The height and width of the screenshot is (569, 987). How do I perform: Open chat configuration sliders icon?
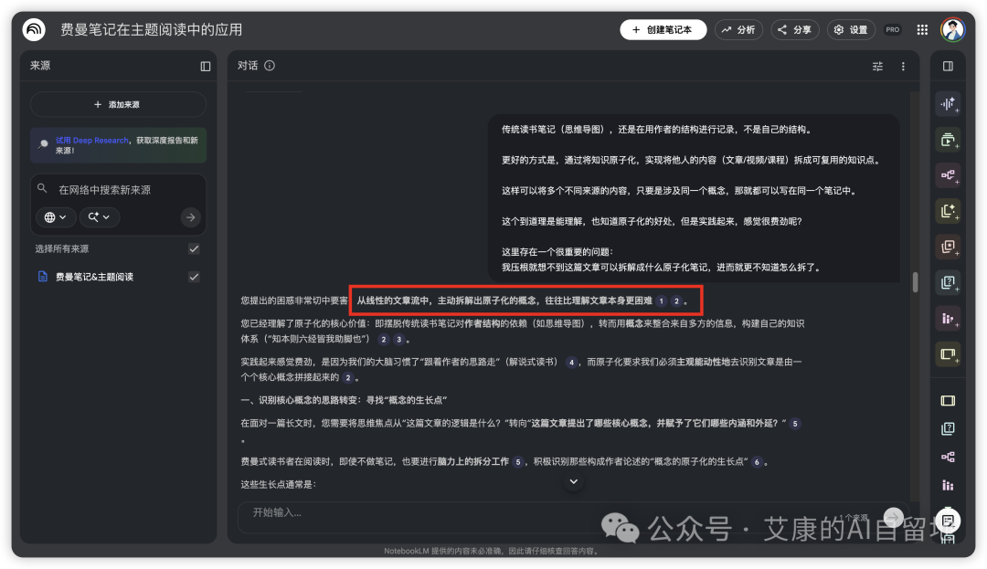(877, 66)
